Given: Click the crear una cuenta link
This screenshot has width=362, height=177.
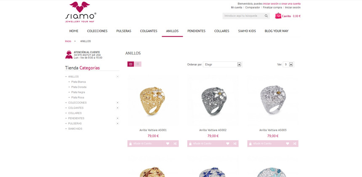Looking at the screenshot, I should (x=291, y=4).
